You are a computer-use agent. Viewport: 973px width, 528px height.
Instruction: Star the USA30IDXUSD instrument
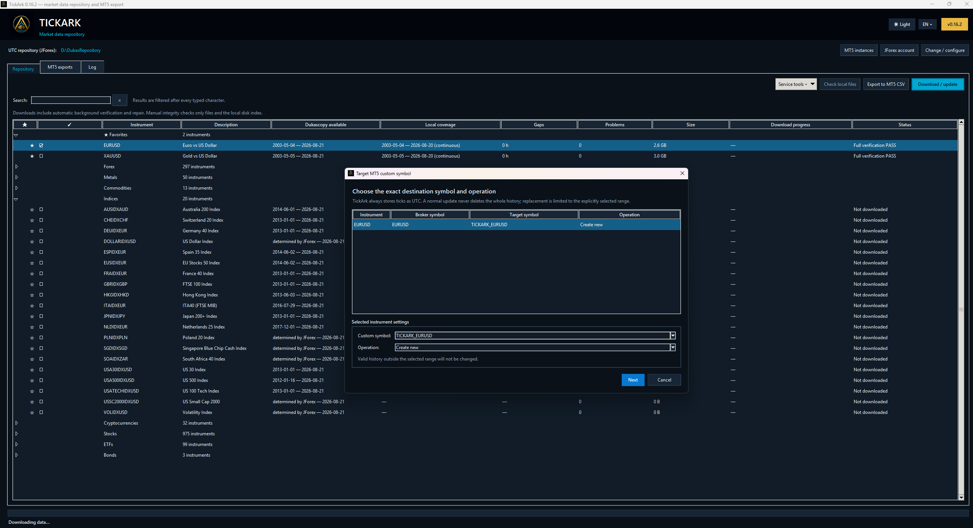pyautogui.click(x=32, y=370)
